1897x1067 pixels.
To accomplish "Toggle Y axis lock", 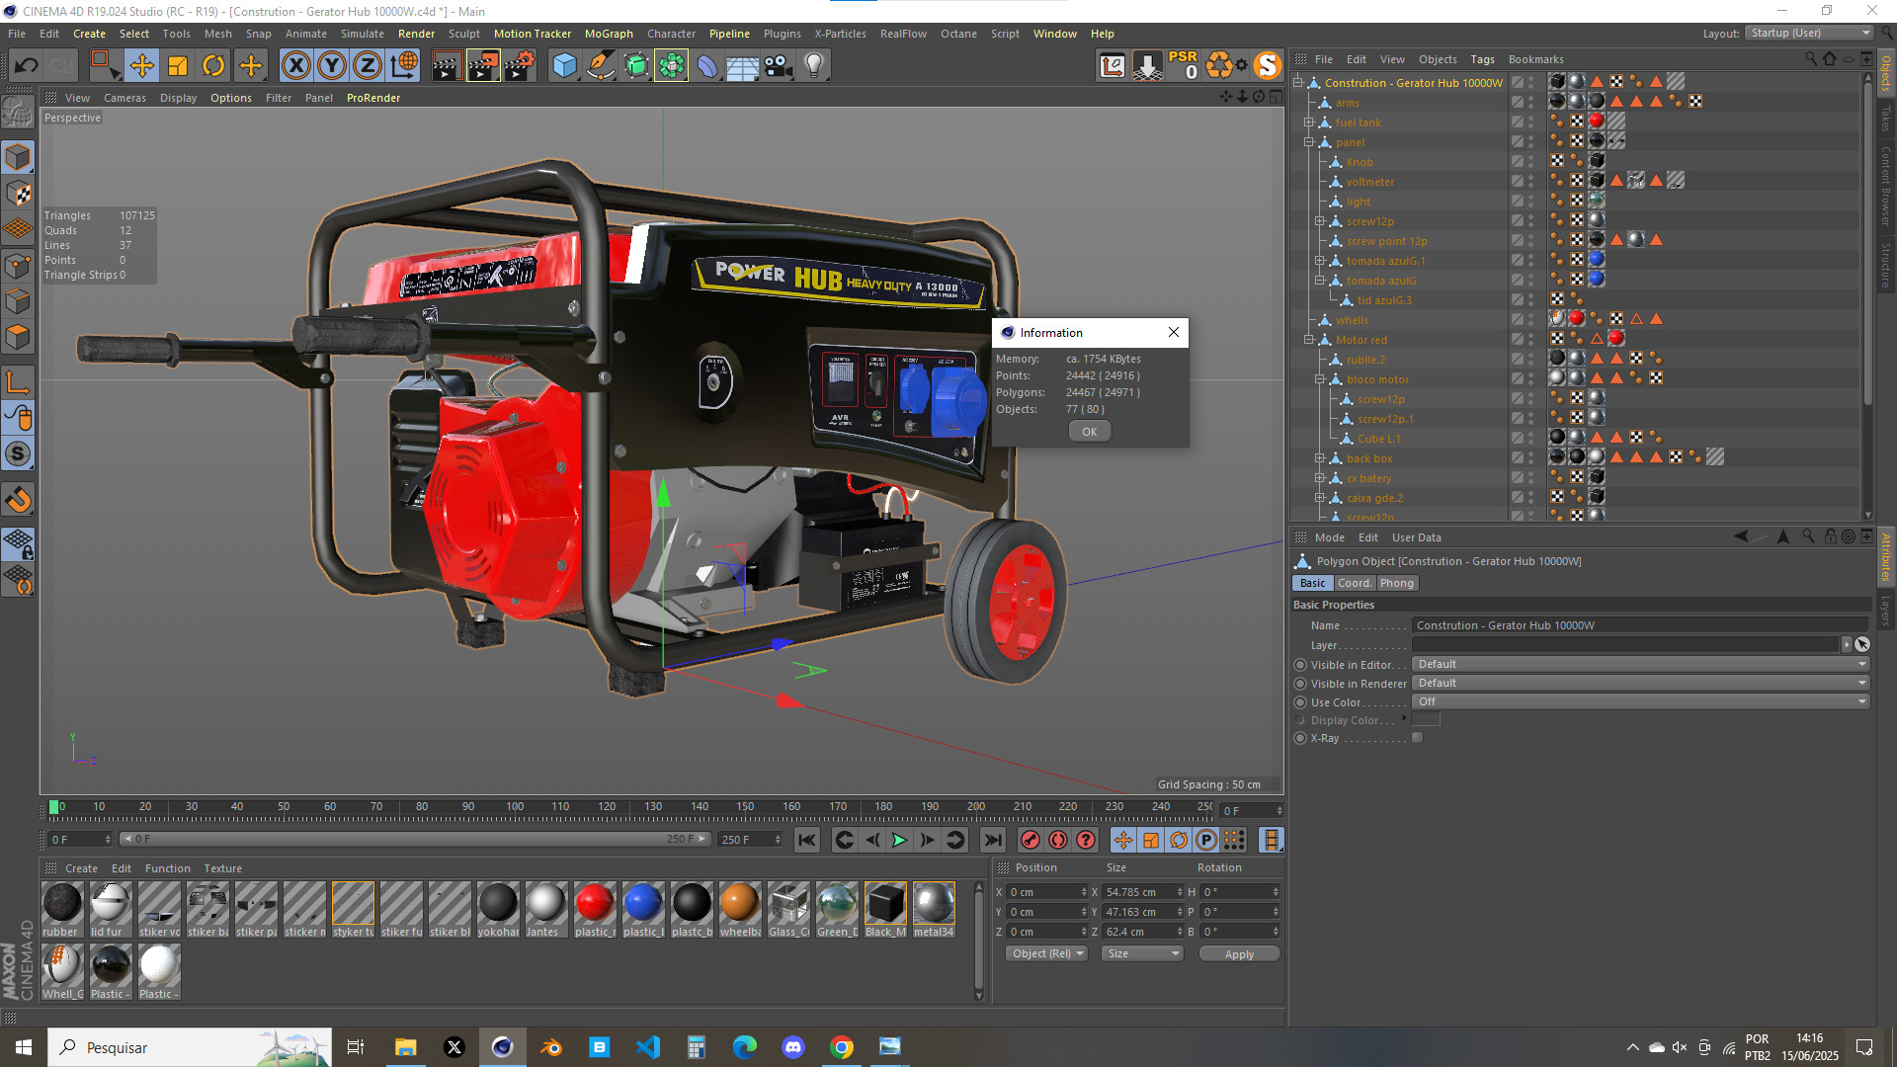I will [x=332, y=66].
